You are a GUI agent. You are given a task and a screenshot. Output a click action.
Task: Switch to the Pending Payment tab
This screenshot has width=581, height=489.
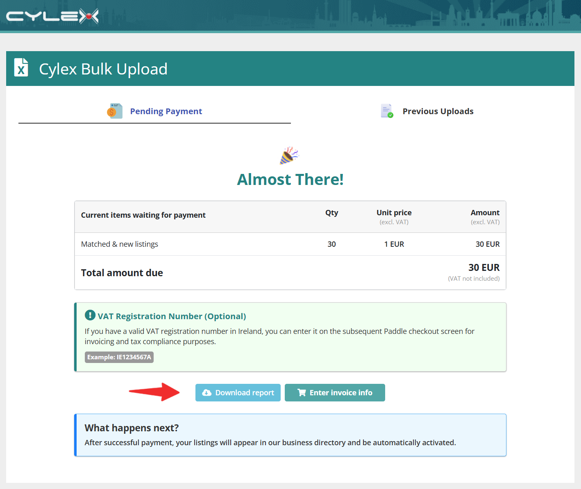(x=154, y=111)
